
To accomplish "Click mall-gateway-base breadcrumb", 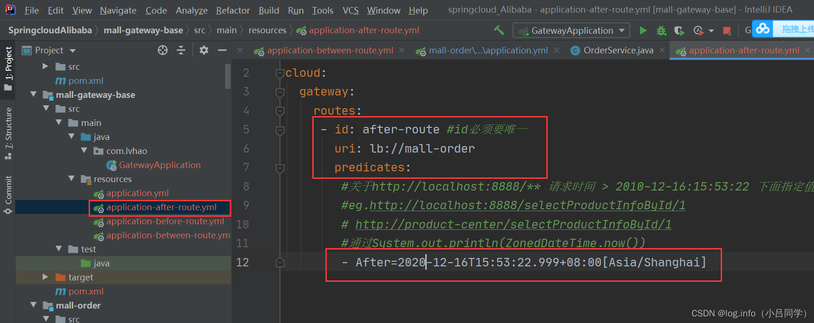I will 143,30.
